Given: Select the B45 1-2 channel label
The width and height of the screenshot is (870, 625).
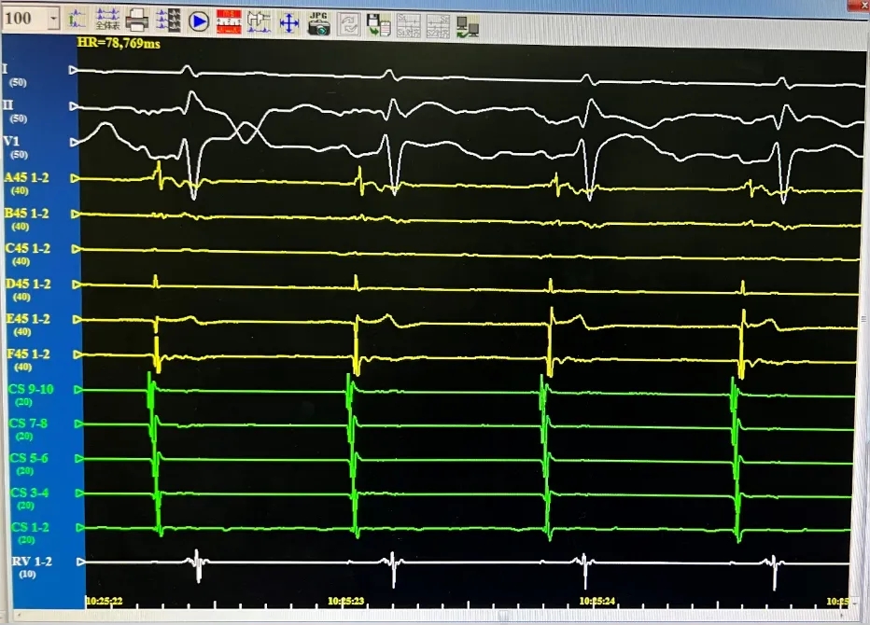Looking at the screenshot, I should (x=27, y=214).
